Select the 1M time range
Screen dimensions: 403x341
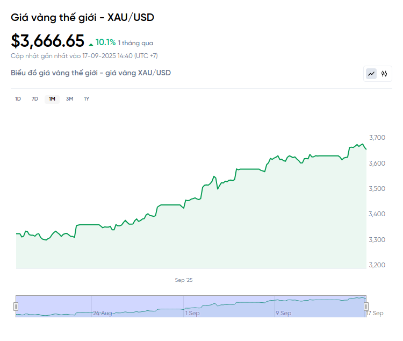point(52,99)
